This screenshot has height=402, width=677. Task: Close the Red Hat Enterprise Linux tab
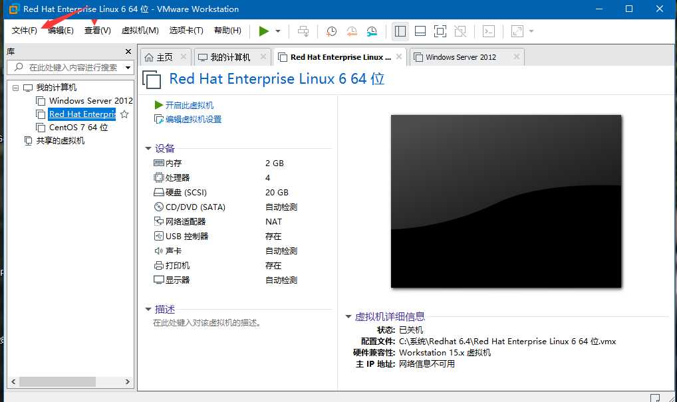click(399, 56)
